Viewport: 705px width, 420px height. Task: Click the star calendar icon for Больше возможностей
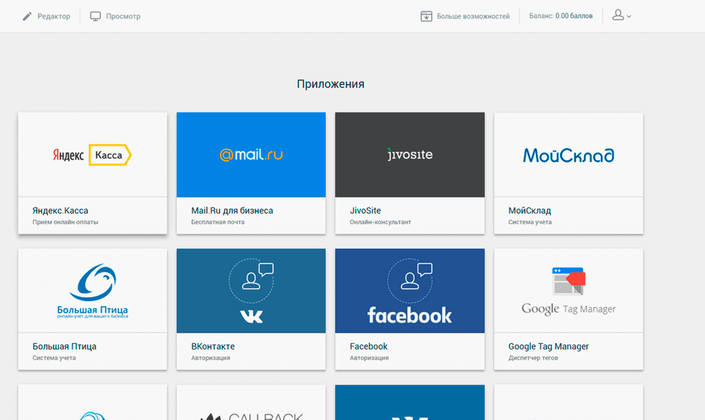[x=426, y=16]
